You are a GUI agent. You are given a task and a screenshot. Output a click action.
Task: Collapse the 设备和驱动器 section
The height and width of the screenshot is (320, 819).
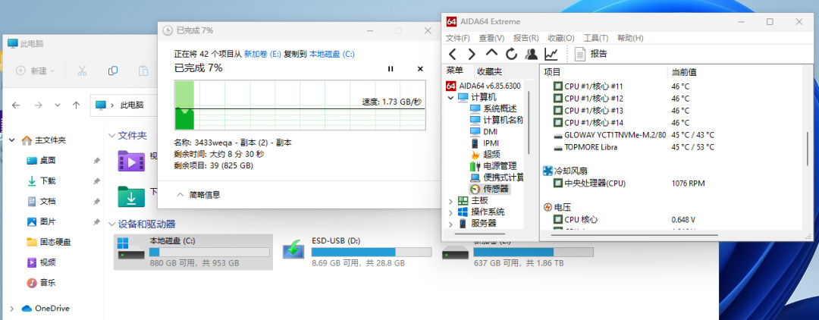pos(111,224)
